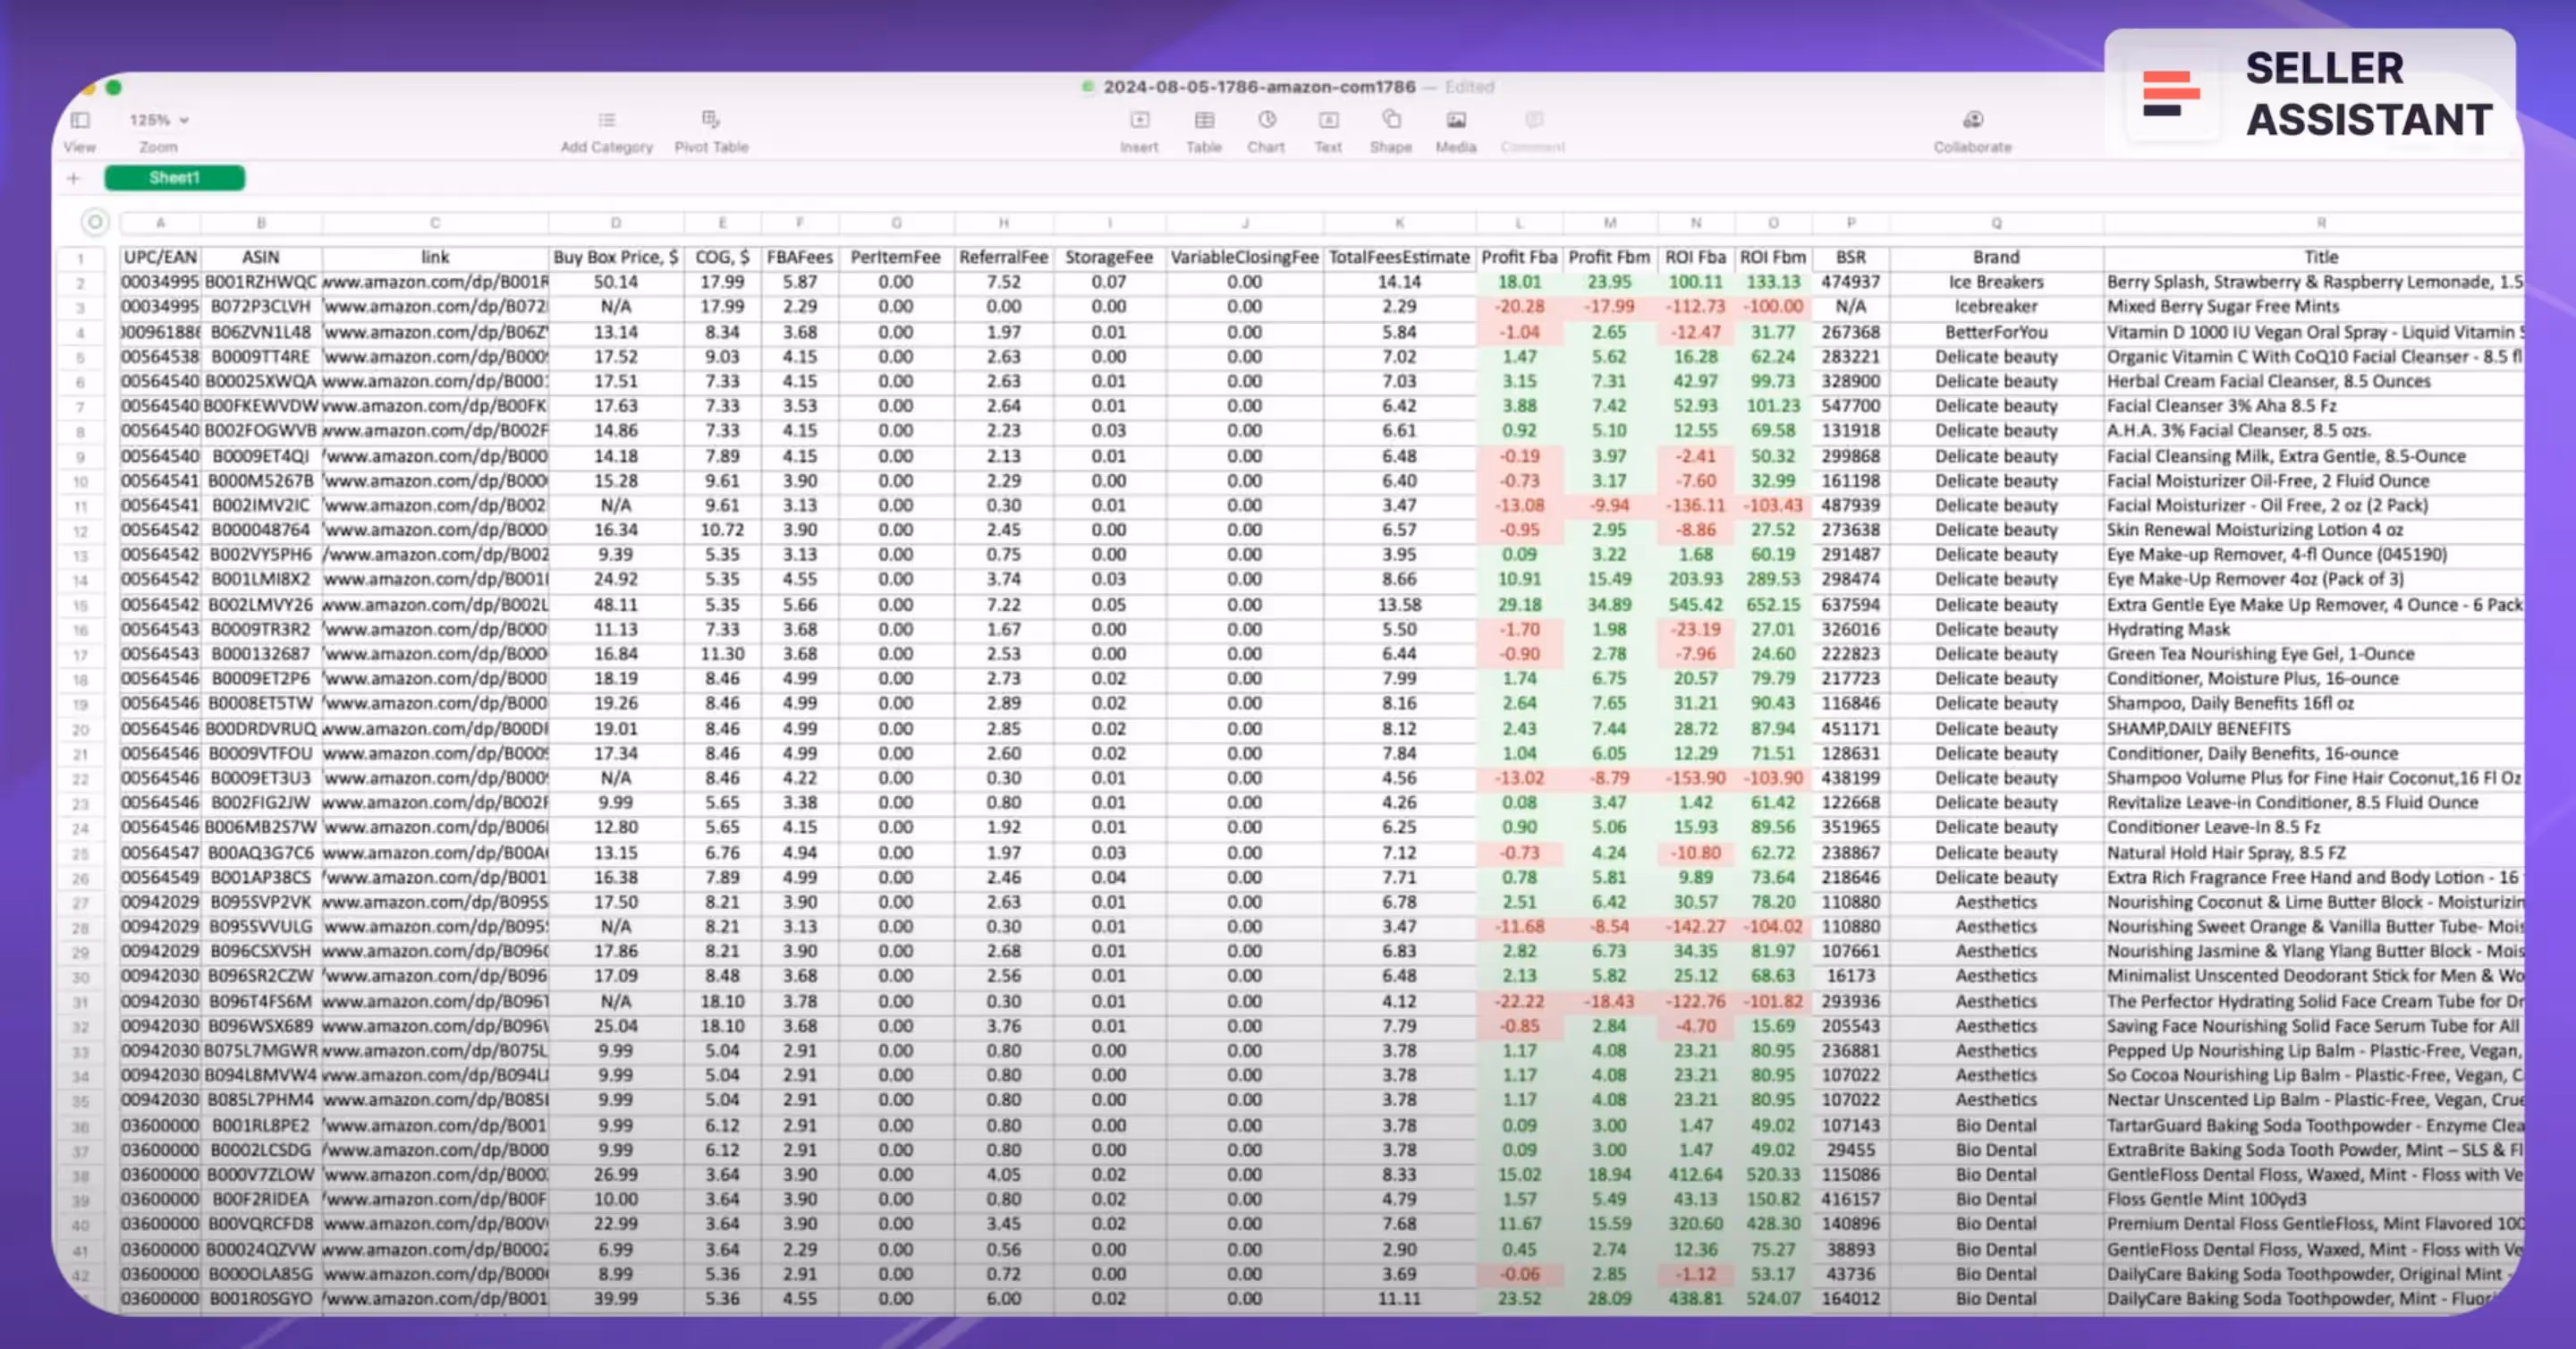Open the Shape toolbar icon

[1390, 120]
